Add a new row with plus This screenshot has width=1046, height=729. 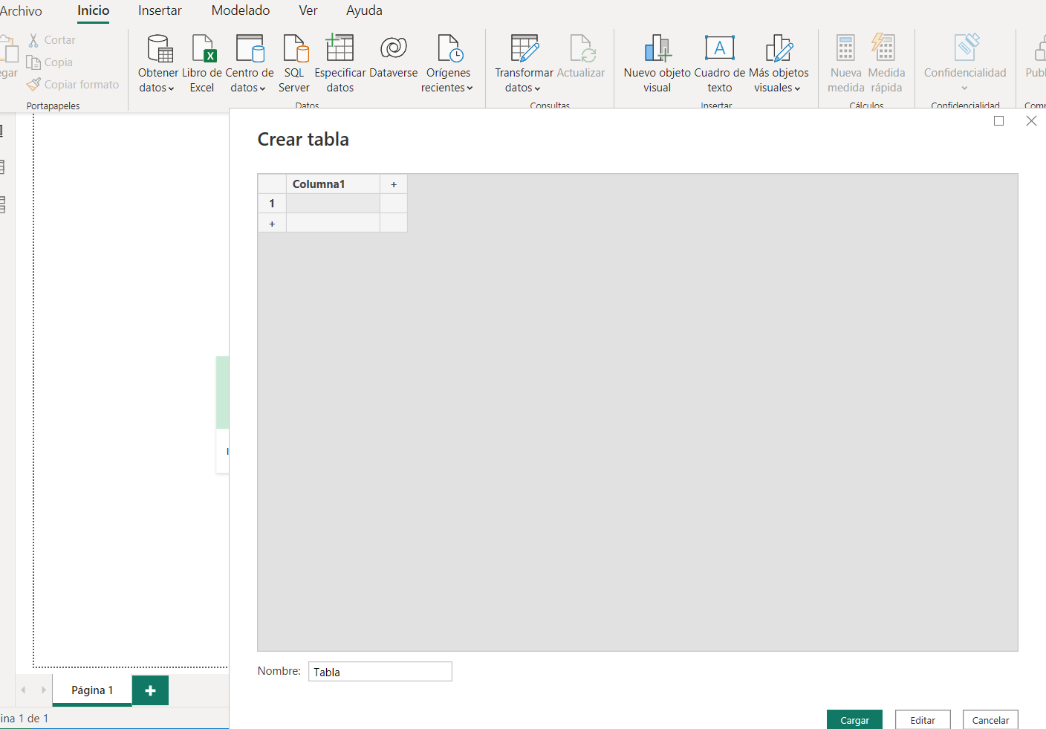(272, 224)
